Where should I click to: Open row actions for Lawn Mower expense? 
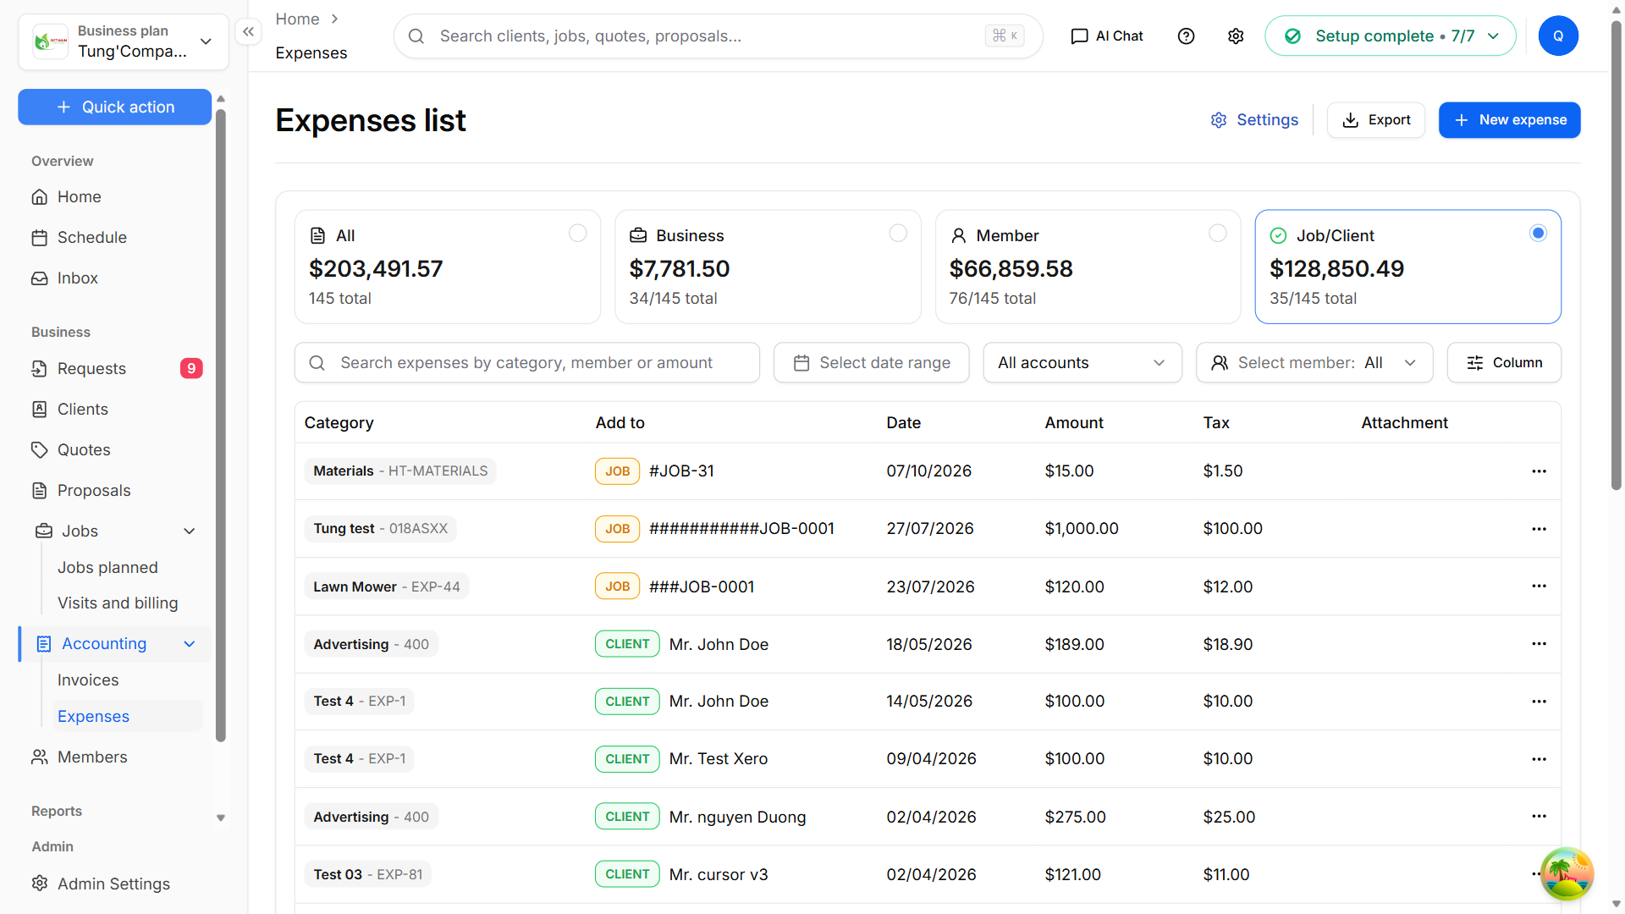click(x=1539, y=586)
